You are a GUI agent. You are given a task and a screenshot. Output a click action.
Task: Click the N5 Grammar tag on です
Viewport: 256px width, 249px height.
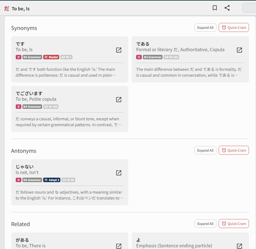32,57
